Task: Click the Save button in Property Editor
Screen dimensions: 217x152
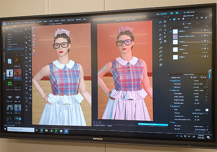Action: tap(204, 77)
